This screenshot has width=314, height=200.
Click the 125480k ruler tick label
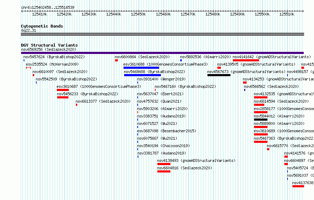[213, 14]
